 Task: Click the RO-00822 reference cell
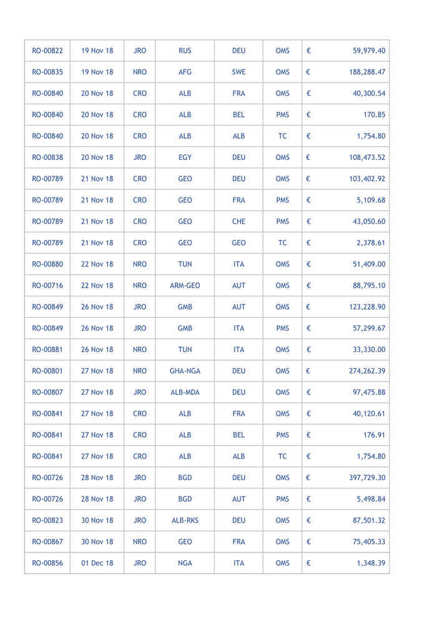pyautogui.click(x=47, y=51)
